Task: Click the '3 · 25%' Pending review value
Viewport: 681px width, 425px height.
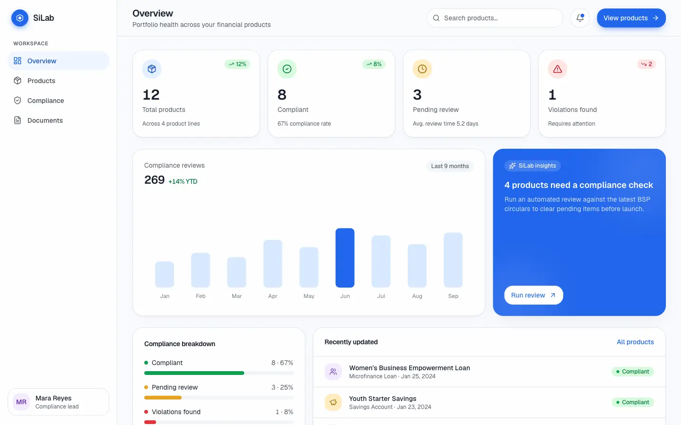Action: coord(282,387)
